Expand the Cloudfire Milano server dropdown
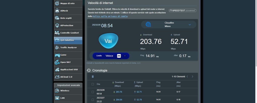The image size is (257, 103). tap(190, 25)
